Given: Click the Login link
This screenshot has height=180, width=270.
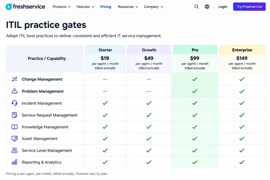Looking at the screenshot, I should (223, 7).
